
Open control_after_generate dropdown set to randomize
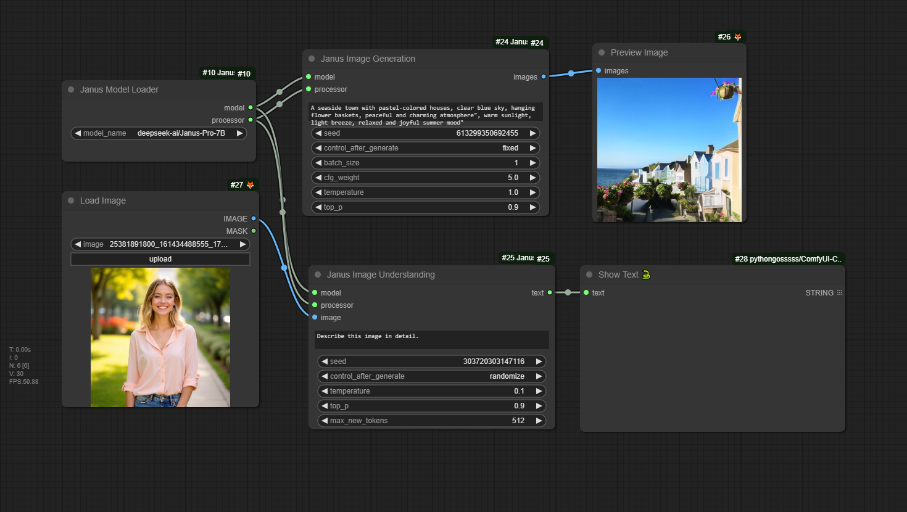point(432,376)
